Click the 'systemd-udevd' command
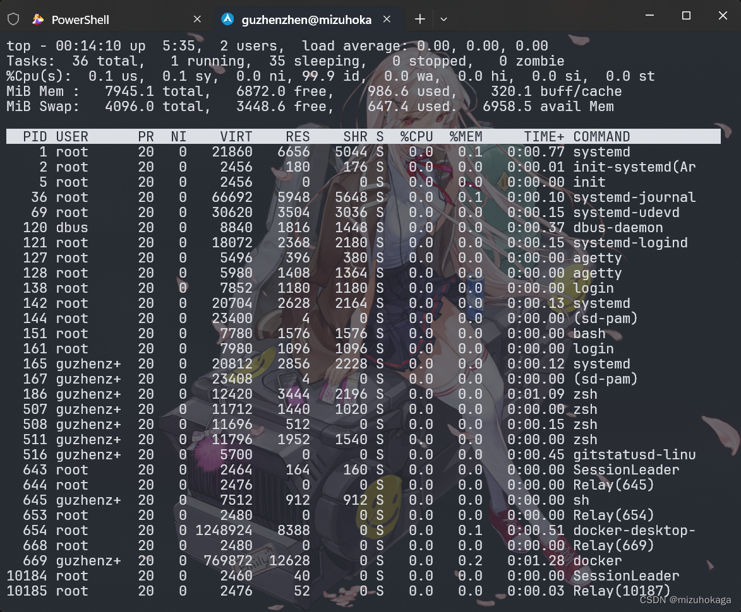This screenshot has width=741, height=612. point(626,213)
